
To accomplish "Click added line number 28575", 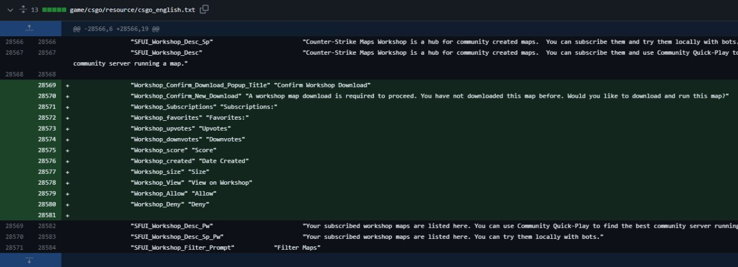I will point(47,150).
